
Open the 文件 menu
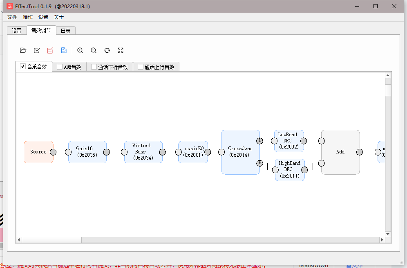point(12,17)
